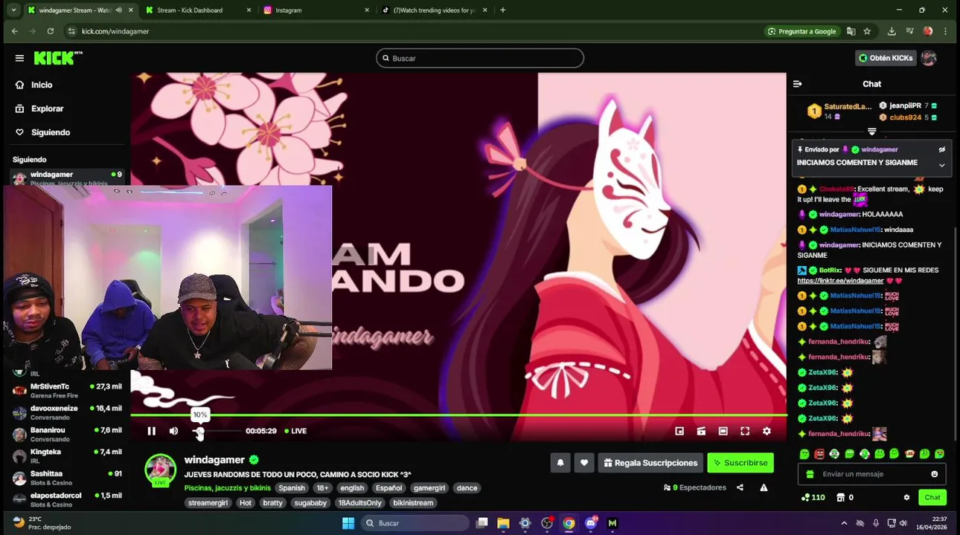Send message with green Chat button
Viewport: 960px width, 535px height.
click(932, 498)
